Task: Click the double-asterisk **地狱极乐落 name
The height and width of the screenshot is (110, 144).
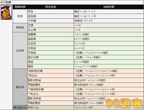Action: [36, 89]
